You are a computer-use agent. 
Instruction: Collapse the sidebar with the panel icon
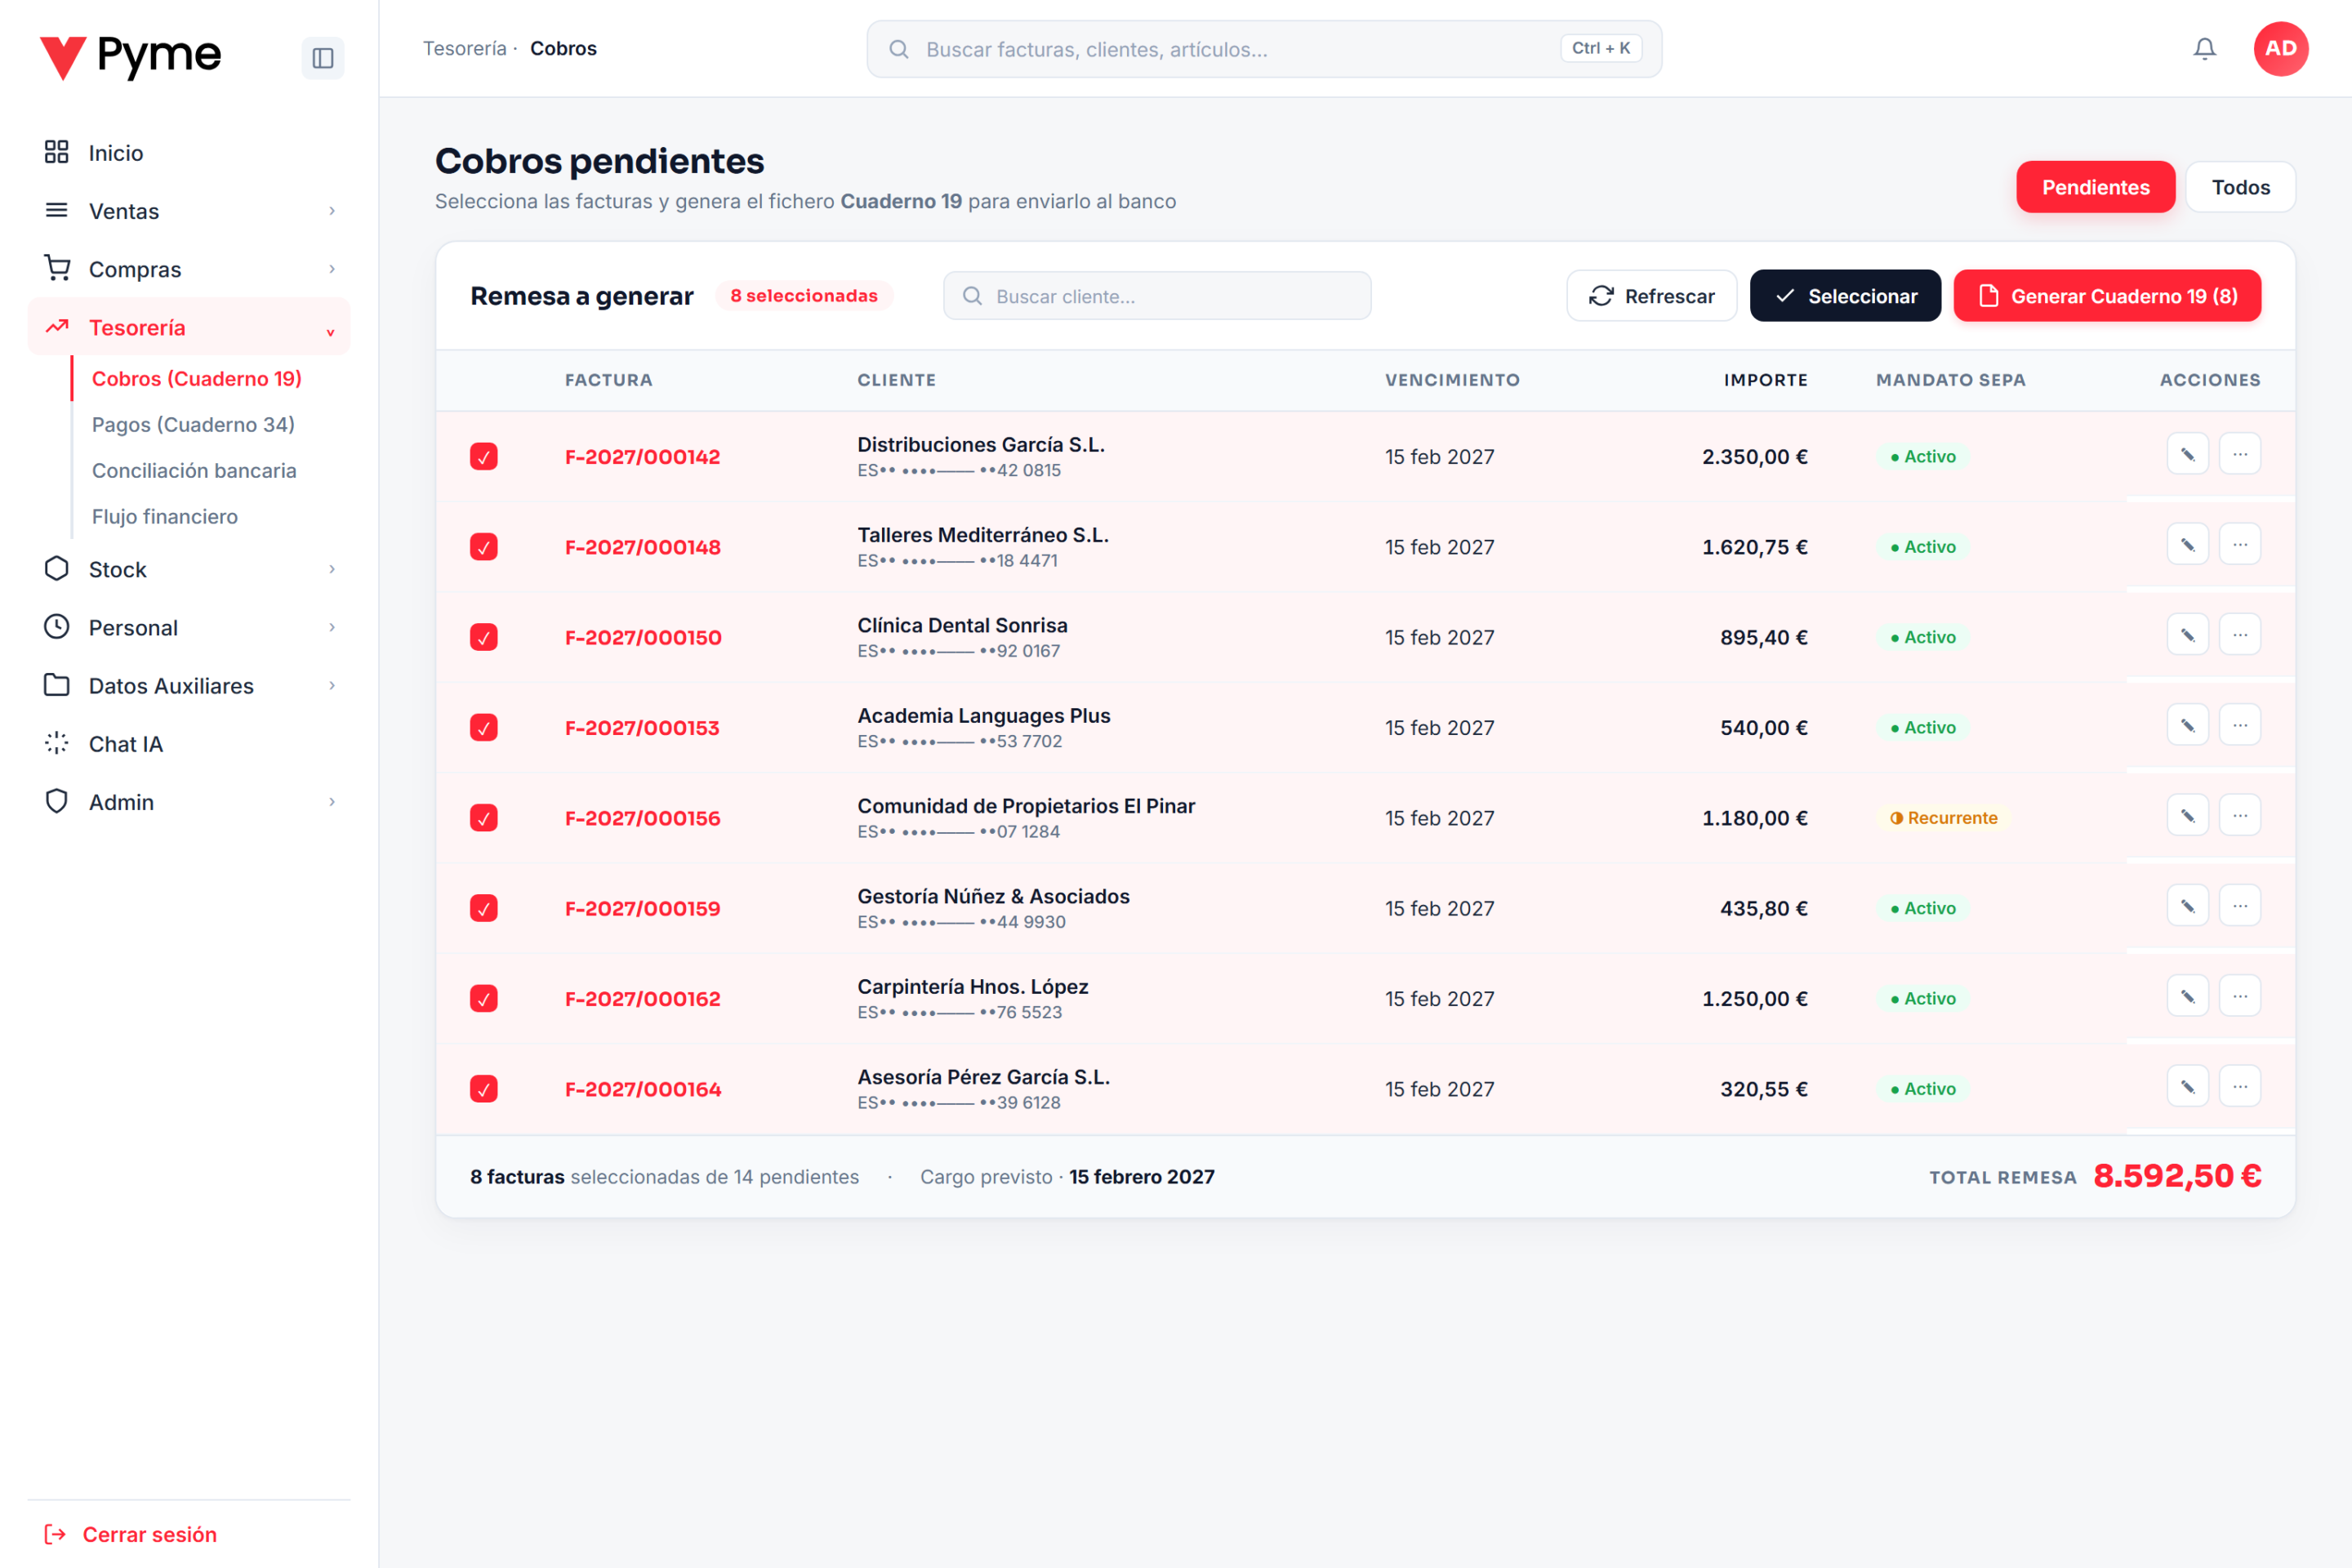click(322, 58)
